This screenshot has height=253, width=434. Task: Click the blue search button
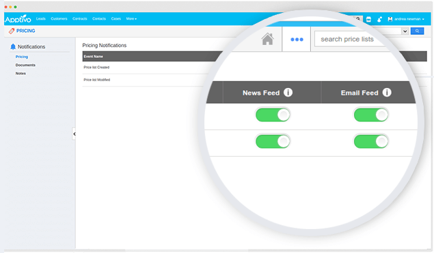coord(417,31)
